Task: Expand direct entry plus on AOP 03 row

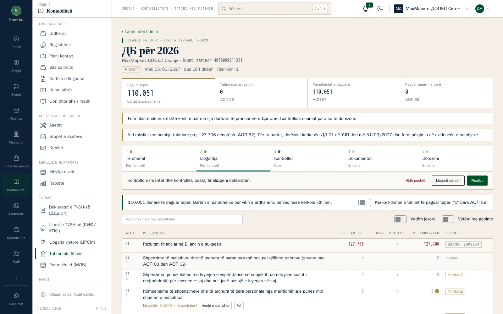Action: coord(398,274)
